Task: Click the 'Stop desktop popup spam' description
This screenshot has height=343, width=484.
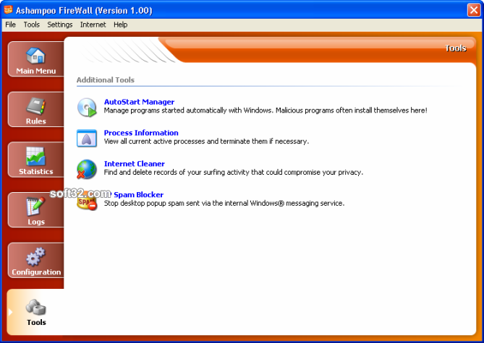Action: tap(224, 204)
